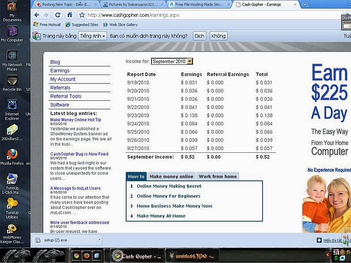Open A Message to myLot Users post
Screen dimensions: 351x263
click(x=76, y=188)
